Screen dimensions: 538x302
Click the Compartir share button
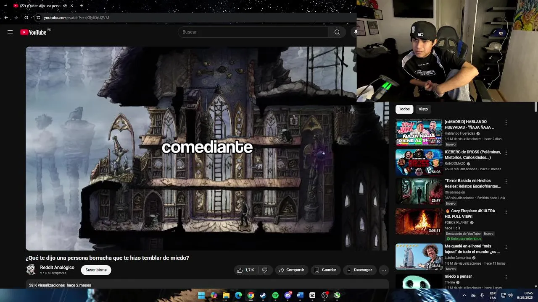tap(291, 270)
